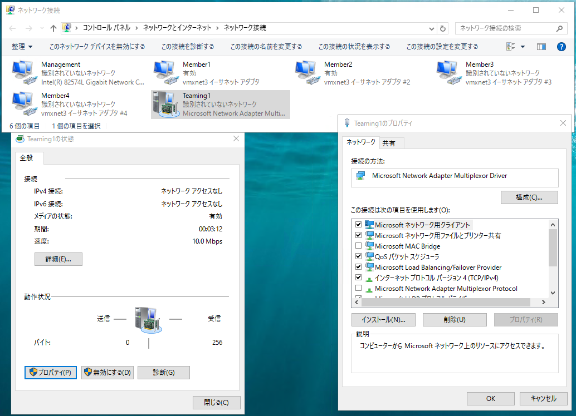Refresh the network connections list
Screen dimensions: 576x416
point(443,28)
